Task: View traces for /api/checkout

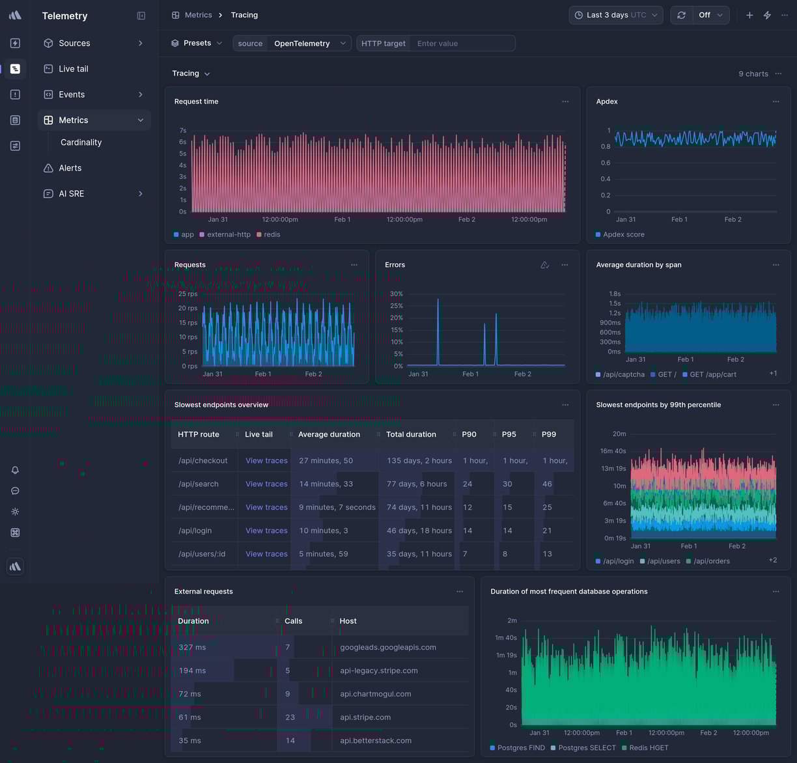Action: (266, 460)
